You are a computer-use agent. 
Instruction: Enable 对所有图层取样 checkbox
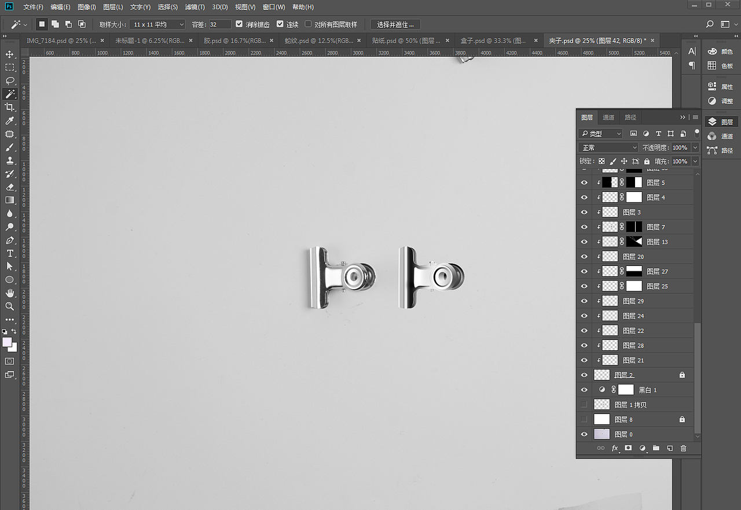(x=308, y=24)
